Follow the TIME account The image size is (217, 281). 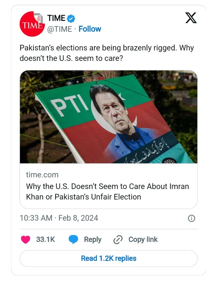[90, 29]
